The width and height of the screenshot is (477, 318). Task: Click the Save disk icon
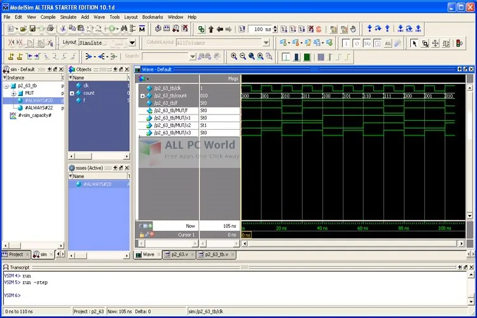coord(32,29)
